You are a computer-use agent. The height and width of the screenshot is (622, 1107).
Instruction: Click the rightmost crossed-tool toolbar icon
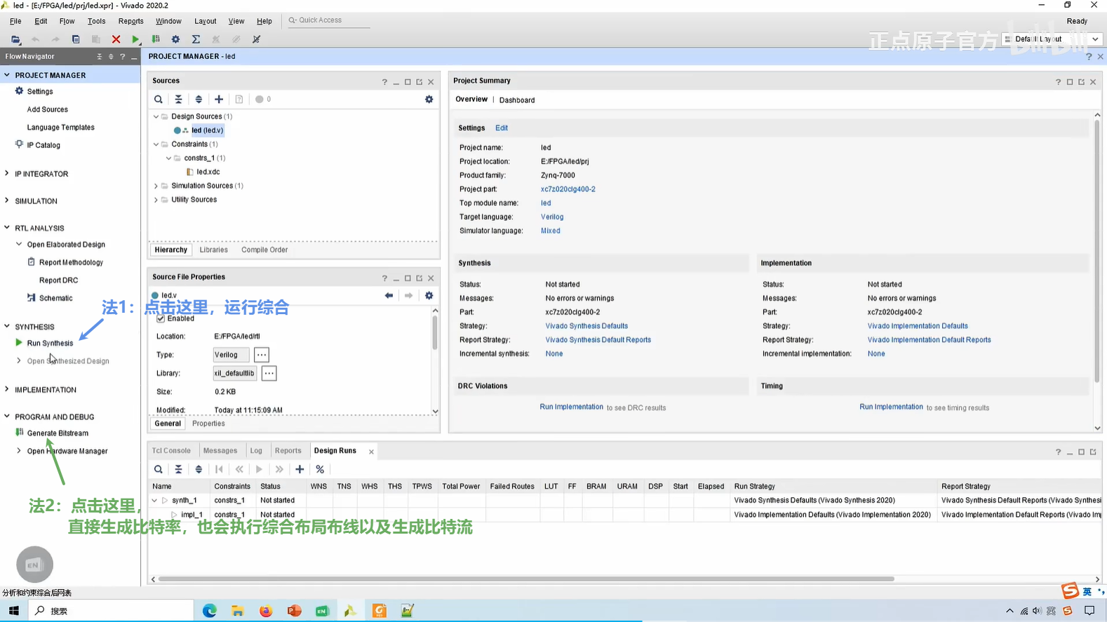256,39
